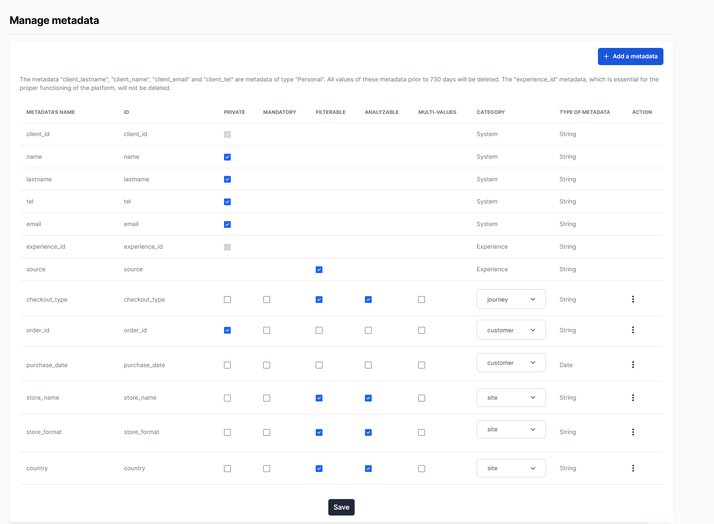This screenshot has width=714, height=524.
Task: Save the metadata changes
Action: point(341,507)
